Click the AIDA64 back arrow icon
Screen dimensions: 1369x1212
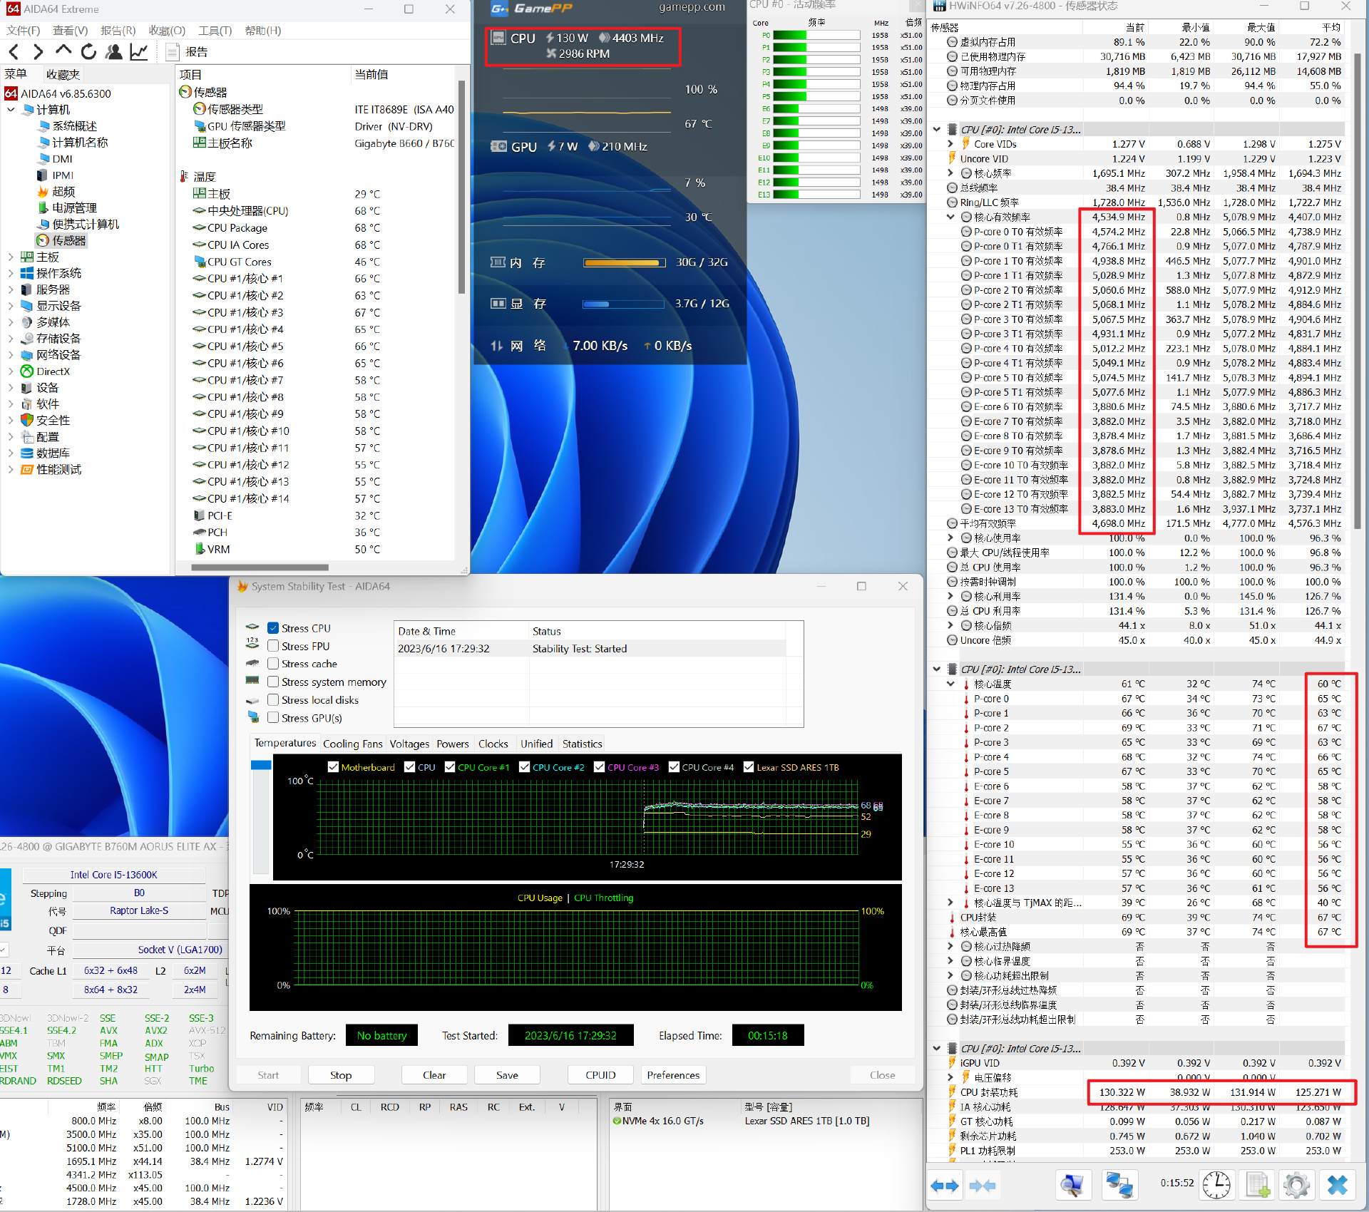click(14, 51)
